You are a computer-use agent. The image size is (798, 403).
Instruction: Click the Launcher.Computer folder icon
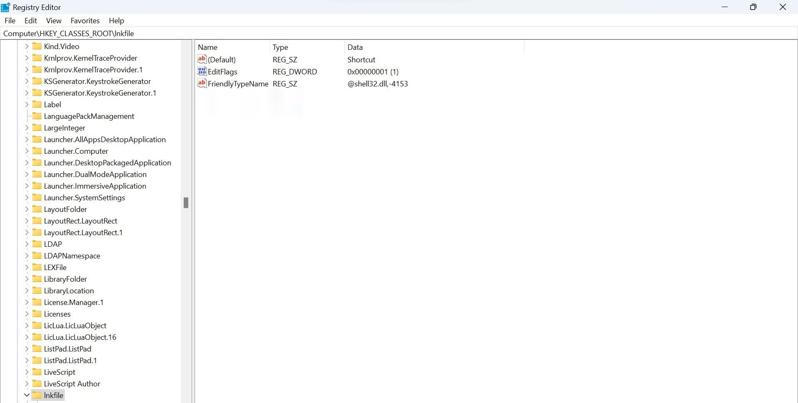click(x=37, y=151)
